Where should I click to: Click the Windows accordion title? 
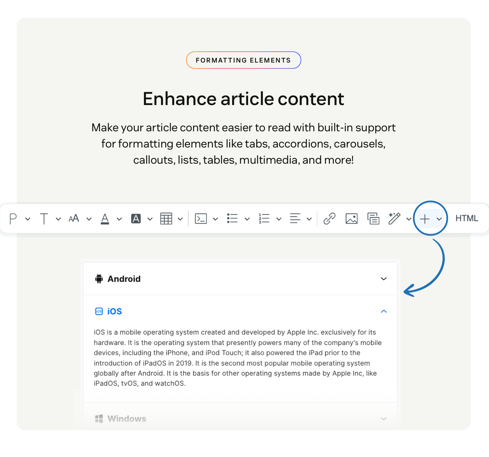(x=127, y=418)
